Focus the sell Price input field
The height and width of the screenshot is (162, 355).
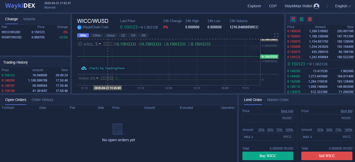327,118
